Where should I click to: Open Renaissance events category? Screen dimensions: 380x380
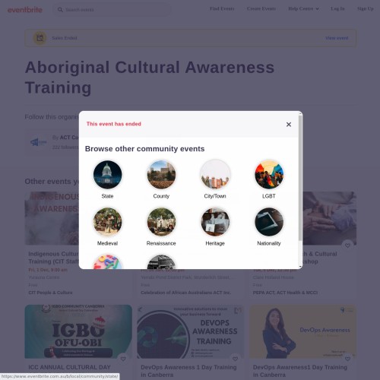161,222
